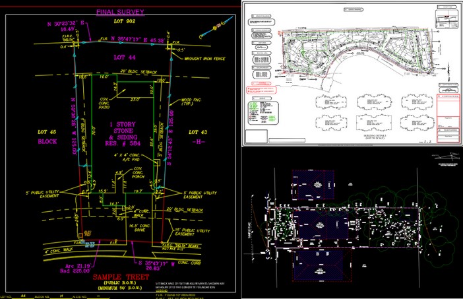This screenshot has height=299, width=463.
Task: Click the green legend box on site plan
Action: tap(262, 113)
